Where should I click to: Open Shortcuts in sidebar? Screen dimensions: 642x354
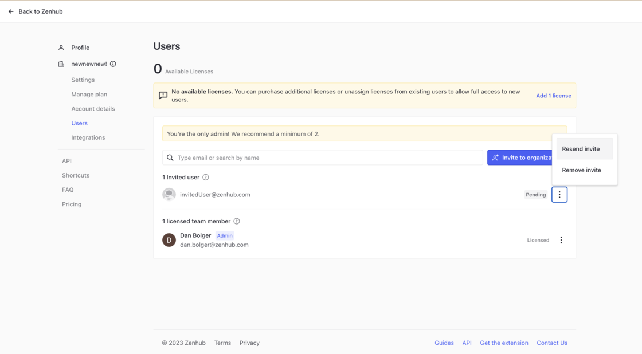[x=76, y=175]
